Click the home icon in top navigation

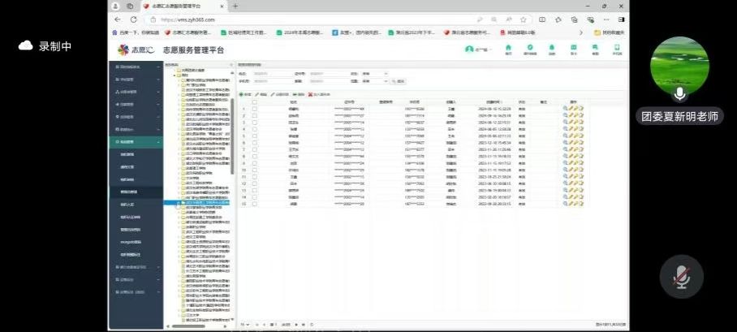[509, 49]
